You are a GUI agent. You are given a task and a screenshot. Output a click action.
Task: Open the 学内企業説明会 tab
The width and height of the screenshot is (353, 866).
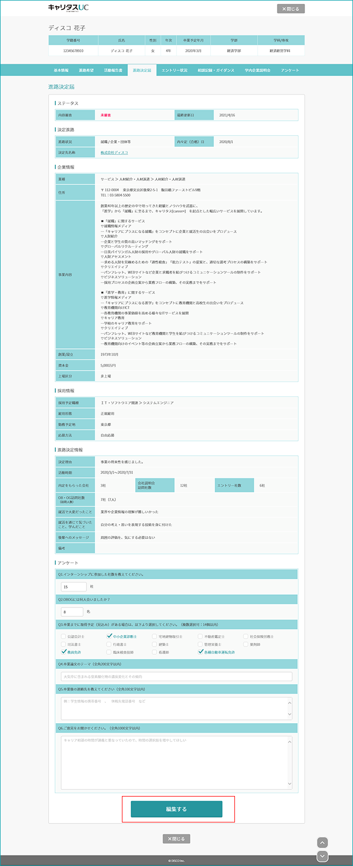pyautogui.click(x=258, y=71)
